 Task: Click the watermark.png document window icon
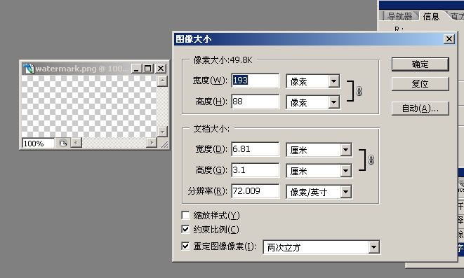coord(28,69)
